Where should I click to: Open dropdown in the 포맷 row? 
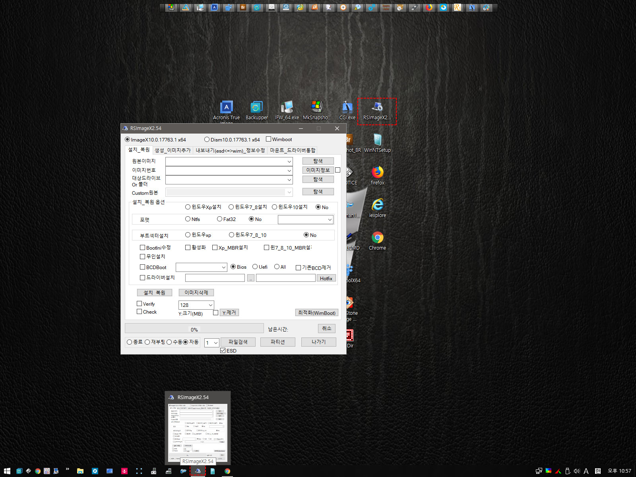click(330, 219)
